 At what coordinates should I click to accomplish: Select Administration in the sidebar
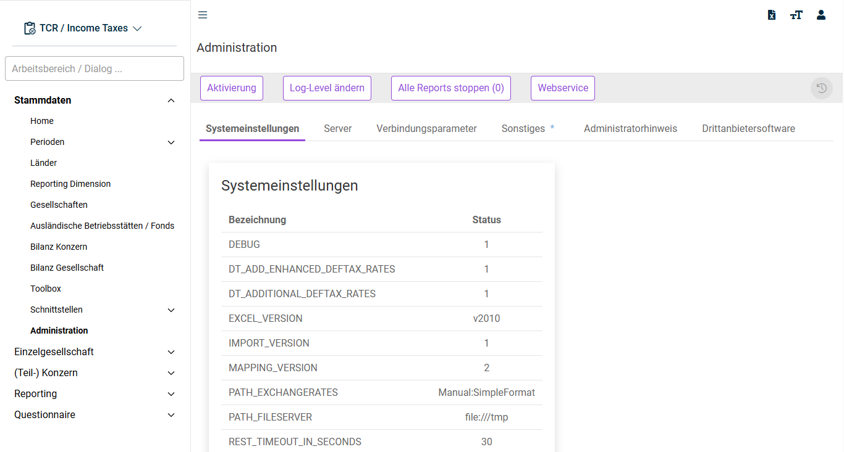[59, 331]
